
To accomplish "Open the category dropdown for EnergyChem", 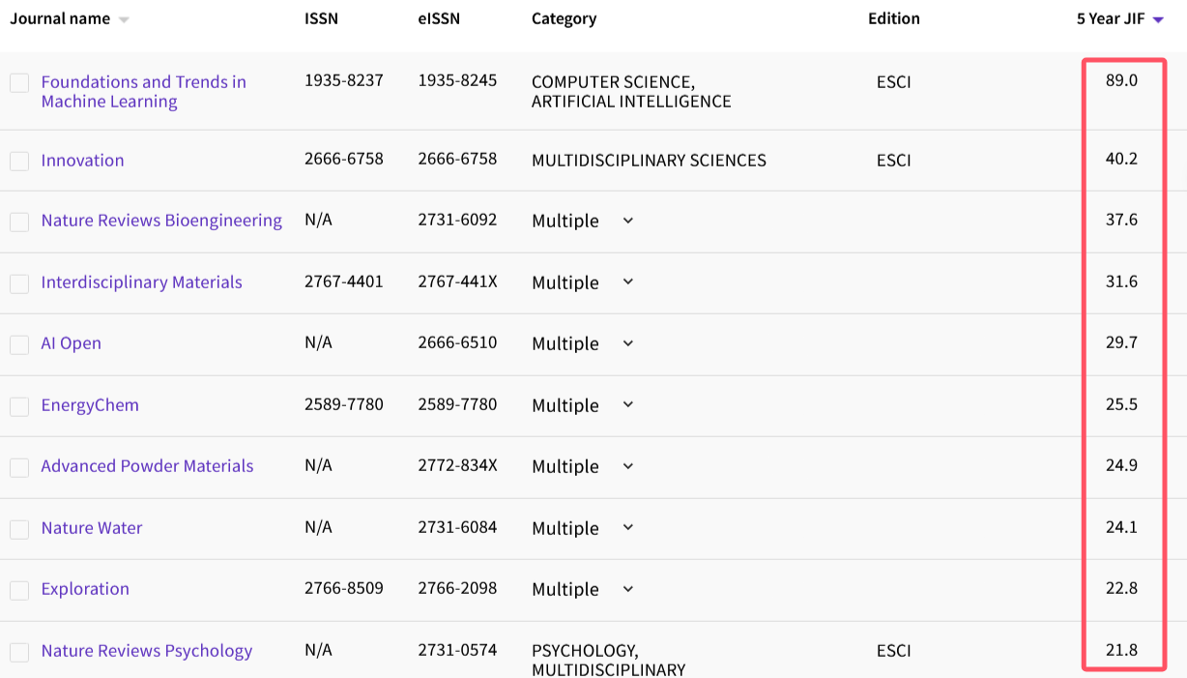I will (627, 405).
